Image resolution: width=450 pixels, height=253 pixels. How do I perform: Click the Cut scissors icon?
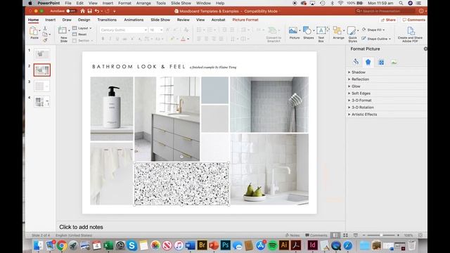point(45,28)
